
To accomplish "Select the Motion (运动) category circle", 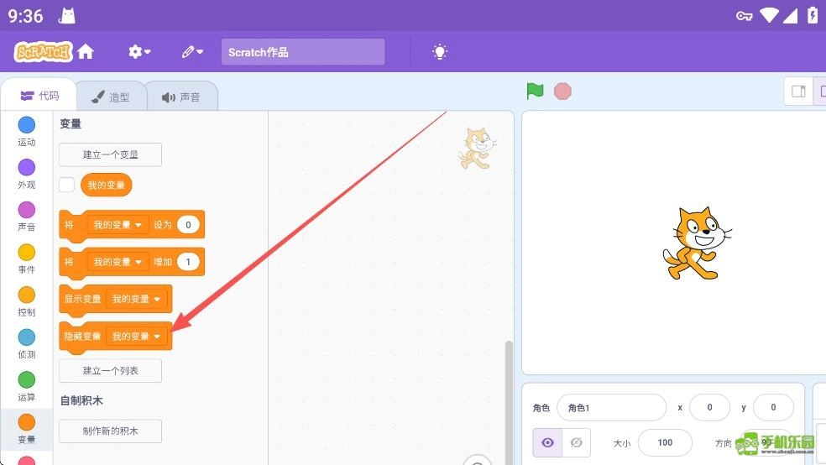I will pos(27,125).
